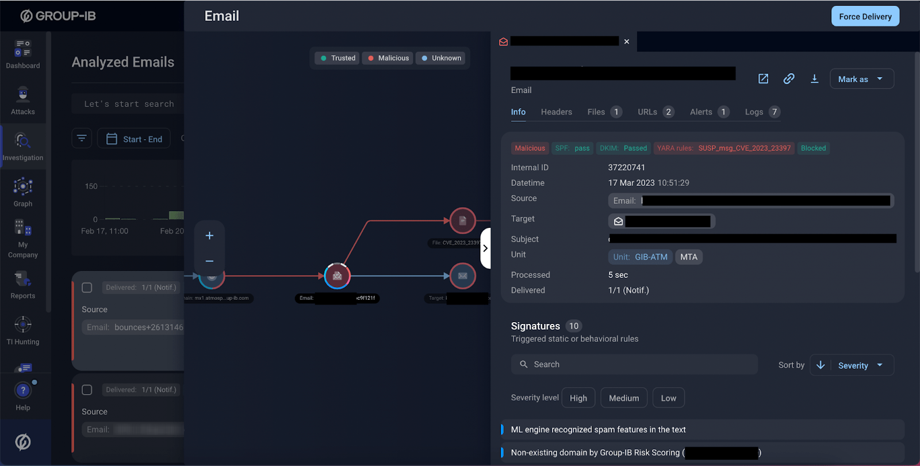Open email in new window icon
The image size is (920, 466).
pos(763,79)
